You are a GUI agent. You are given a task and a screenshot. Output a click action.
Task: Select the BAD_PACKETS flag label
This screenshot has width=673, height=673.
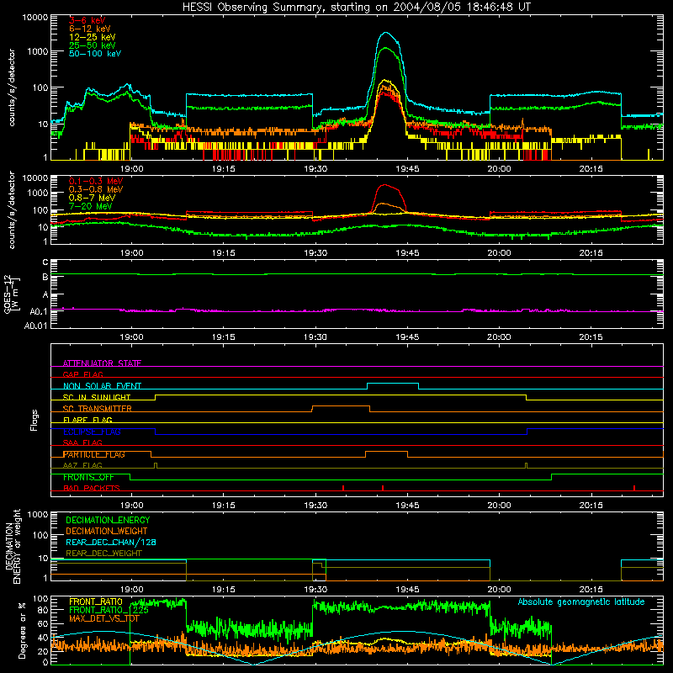coord(92,488)
